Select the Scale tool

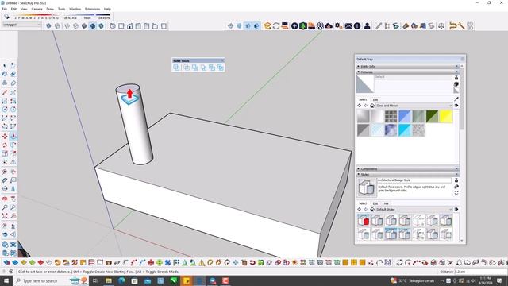coord(5,153)
